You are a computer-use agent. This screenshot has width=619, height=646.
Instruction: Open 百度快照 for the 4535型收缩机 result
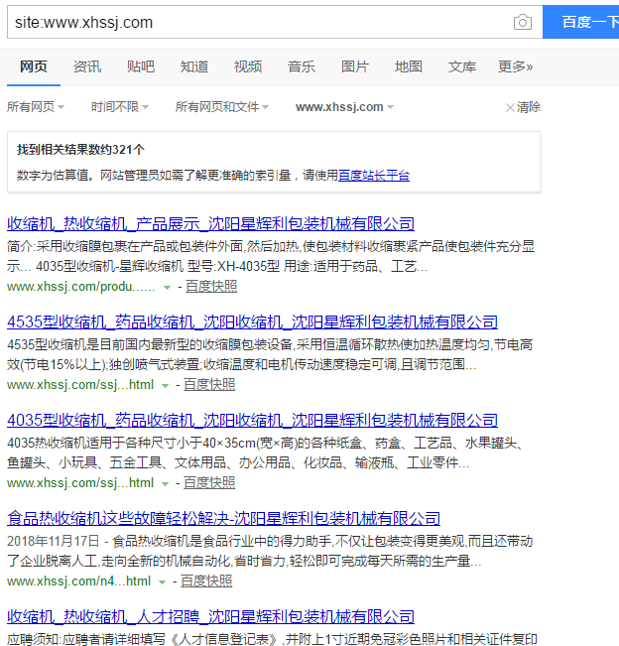(x=208, y=384)
